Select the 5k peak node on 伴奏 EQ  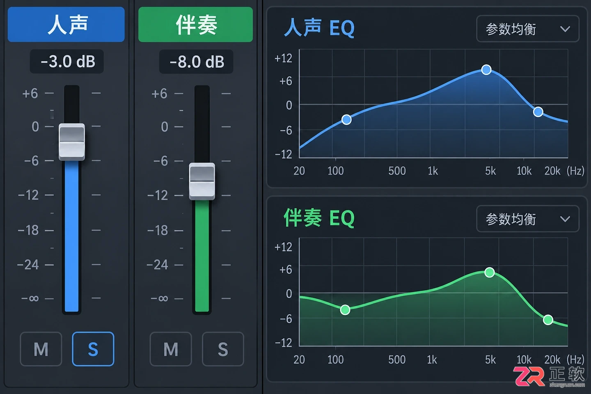[489, 272]
